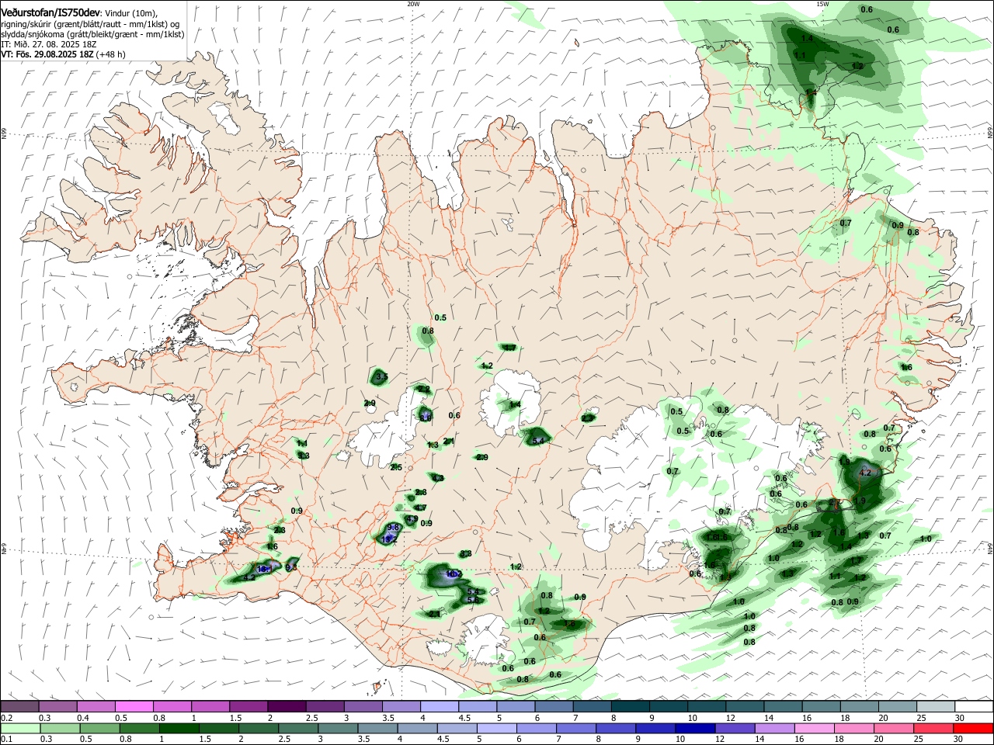Select the grey-green 3–3.5 swatch in bottom legend row
This screenshot has width=994, height=745.
(x=336, y=728)
